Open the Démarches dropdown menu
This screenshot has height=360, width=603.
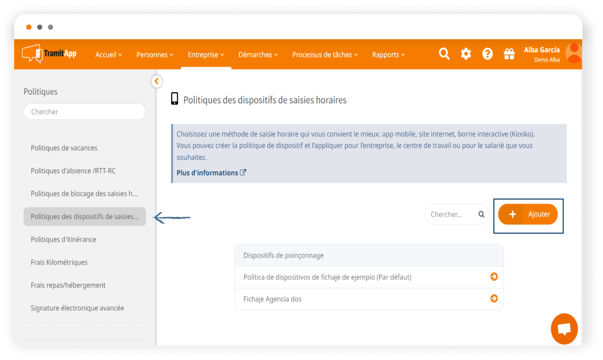(x=258, y=55)
